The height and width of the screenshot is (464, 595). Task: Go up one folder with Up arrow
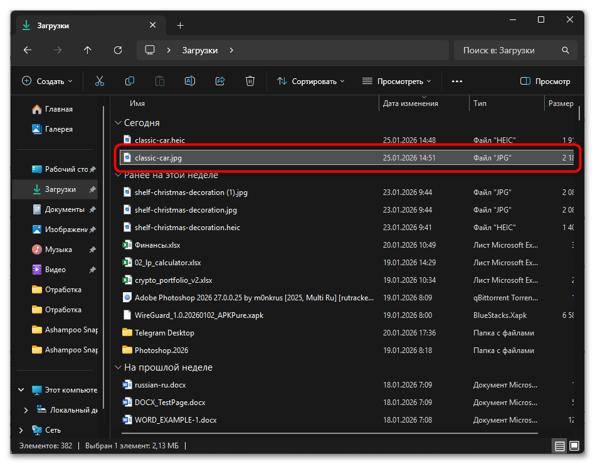(x=87, y=50)
